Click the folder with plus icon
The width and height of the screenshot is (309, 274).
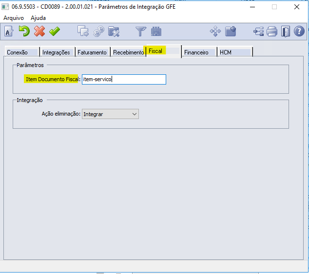click(231, 32)
